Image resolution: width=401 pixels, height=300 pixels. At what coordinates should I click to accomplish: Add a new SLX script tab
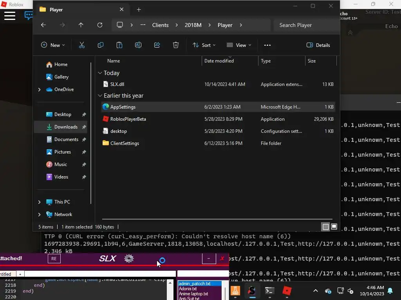[x=20, y=274]
